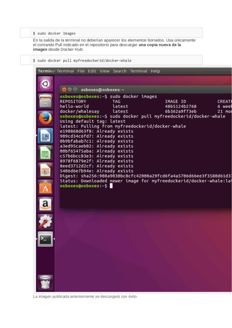Expand the View menu
232x328 pixels.
point(104,71)
